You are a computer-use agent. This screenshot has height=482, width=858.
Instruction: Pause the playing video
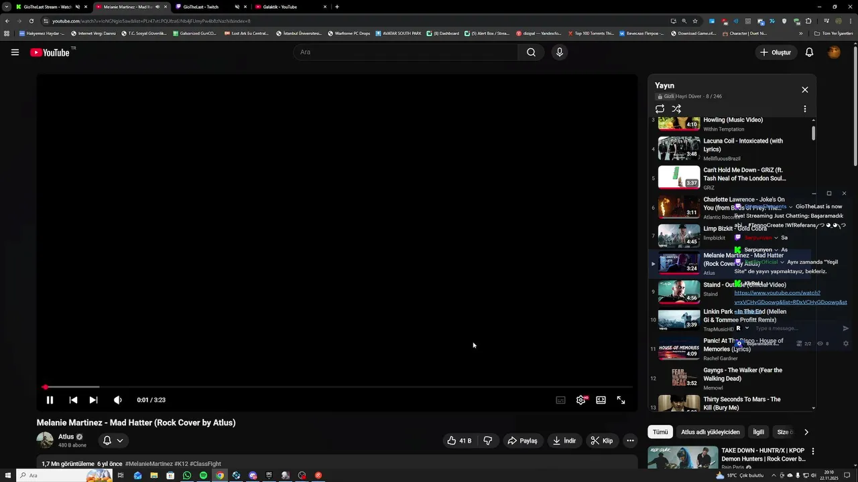point(50,400)
